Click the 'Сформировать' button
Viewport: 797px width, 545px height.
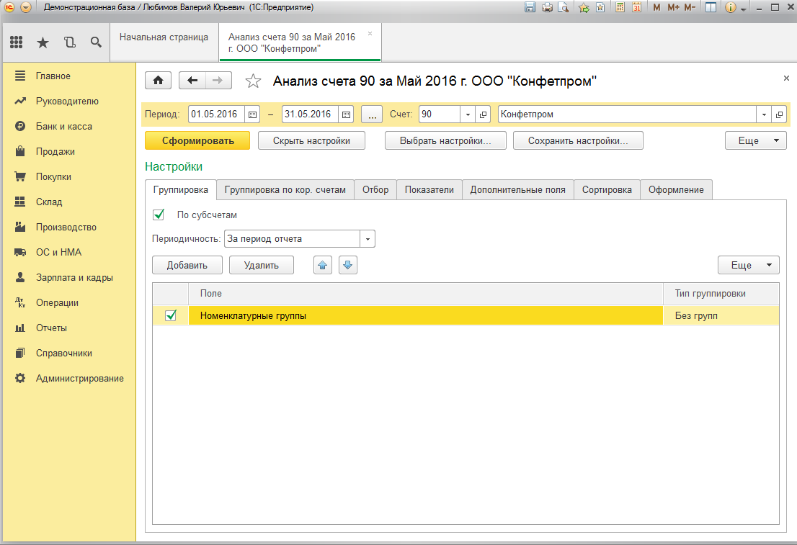click(197, 140)
